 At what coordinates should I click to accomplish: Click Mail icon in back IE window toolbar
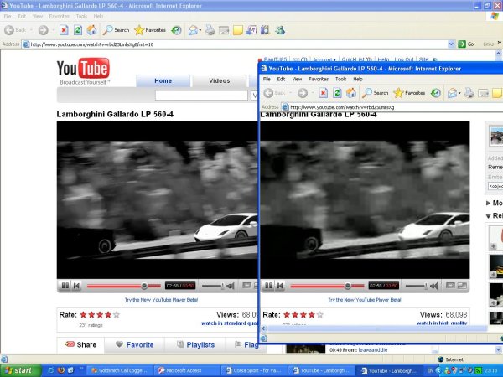[194, 30]
